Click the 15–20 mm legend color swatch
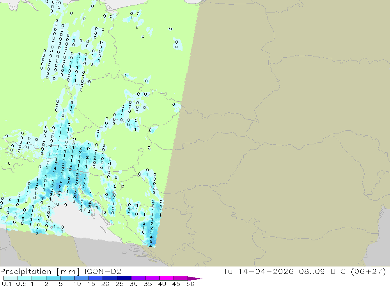The height and width of the screenshot is (286, 390). [x=96, y=278]
